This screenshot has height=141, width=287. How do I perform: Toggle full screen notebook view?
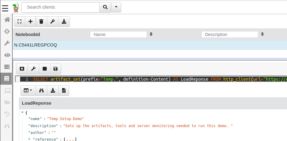[x=19, y=22]
